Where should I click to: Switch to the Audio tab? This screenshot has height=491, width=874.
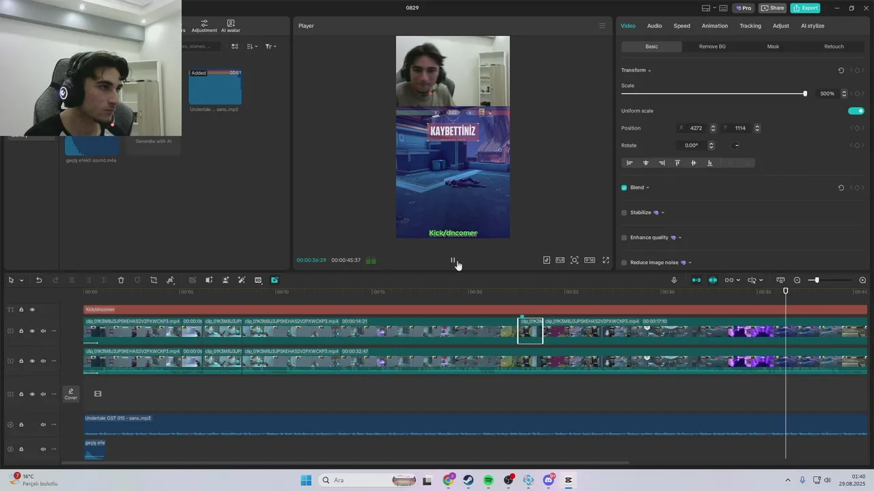(654, 26)
